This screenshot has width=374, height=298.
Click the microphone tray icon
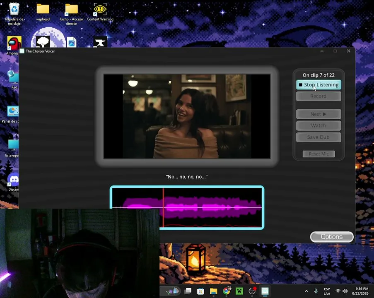click(x=316, y=291)
